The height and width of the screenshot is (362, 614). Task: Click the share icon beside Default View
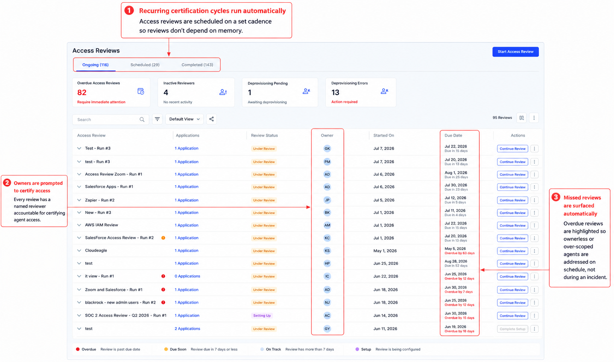click(x=211, y=119)
